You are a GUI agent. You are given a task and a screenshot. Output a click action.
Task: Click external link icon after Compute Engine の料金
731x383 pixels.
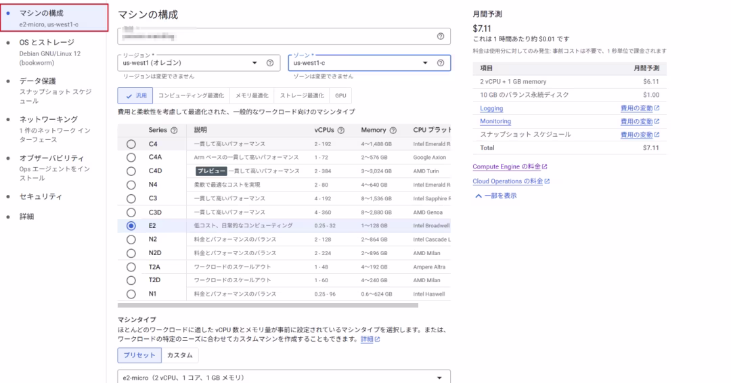(544, 167)
